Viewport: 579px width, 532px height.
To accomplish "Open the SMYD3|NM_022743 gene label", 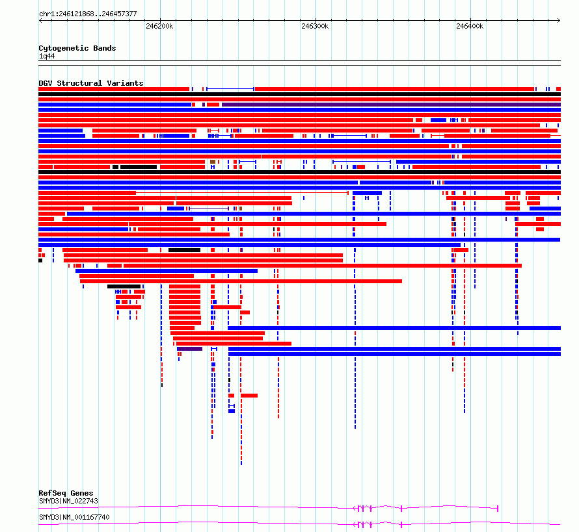I will tap(69, 501).
